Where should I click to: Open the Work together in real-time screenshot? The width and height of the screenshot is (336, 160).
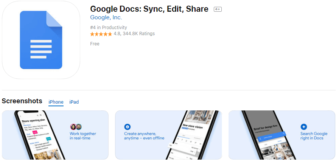point(55,135)
